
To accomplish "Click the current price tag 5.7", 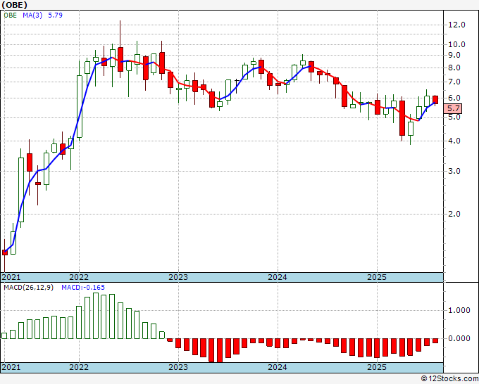I will [453, 108].
